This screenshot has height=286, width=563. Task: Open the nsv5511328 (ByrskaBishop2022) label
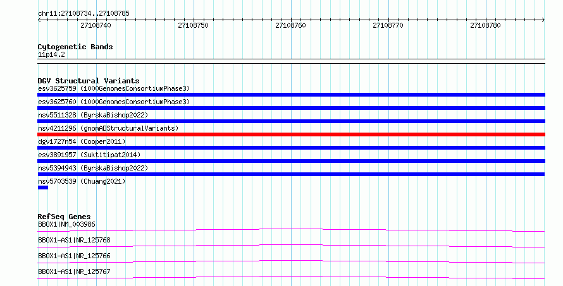[x=93, y=115]
